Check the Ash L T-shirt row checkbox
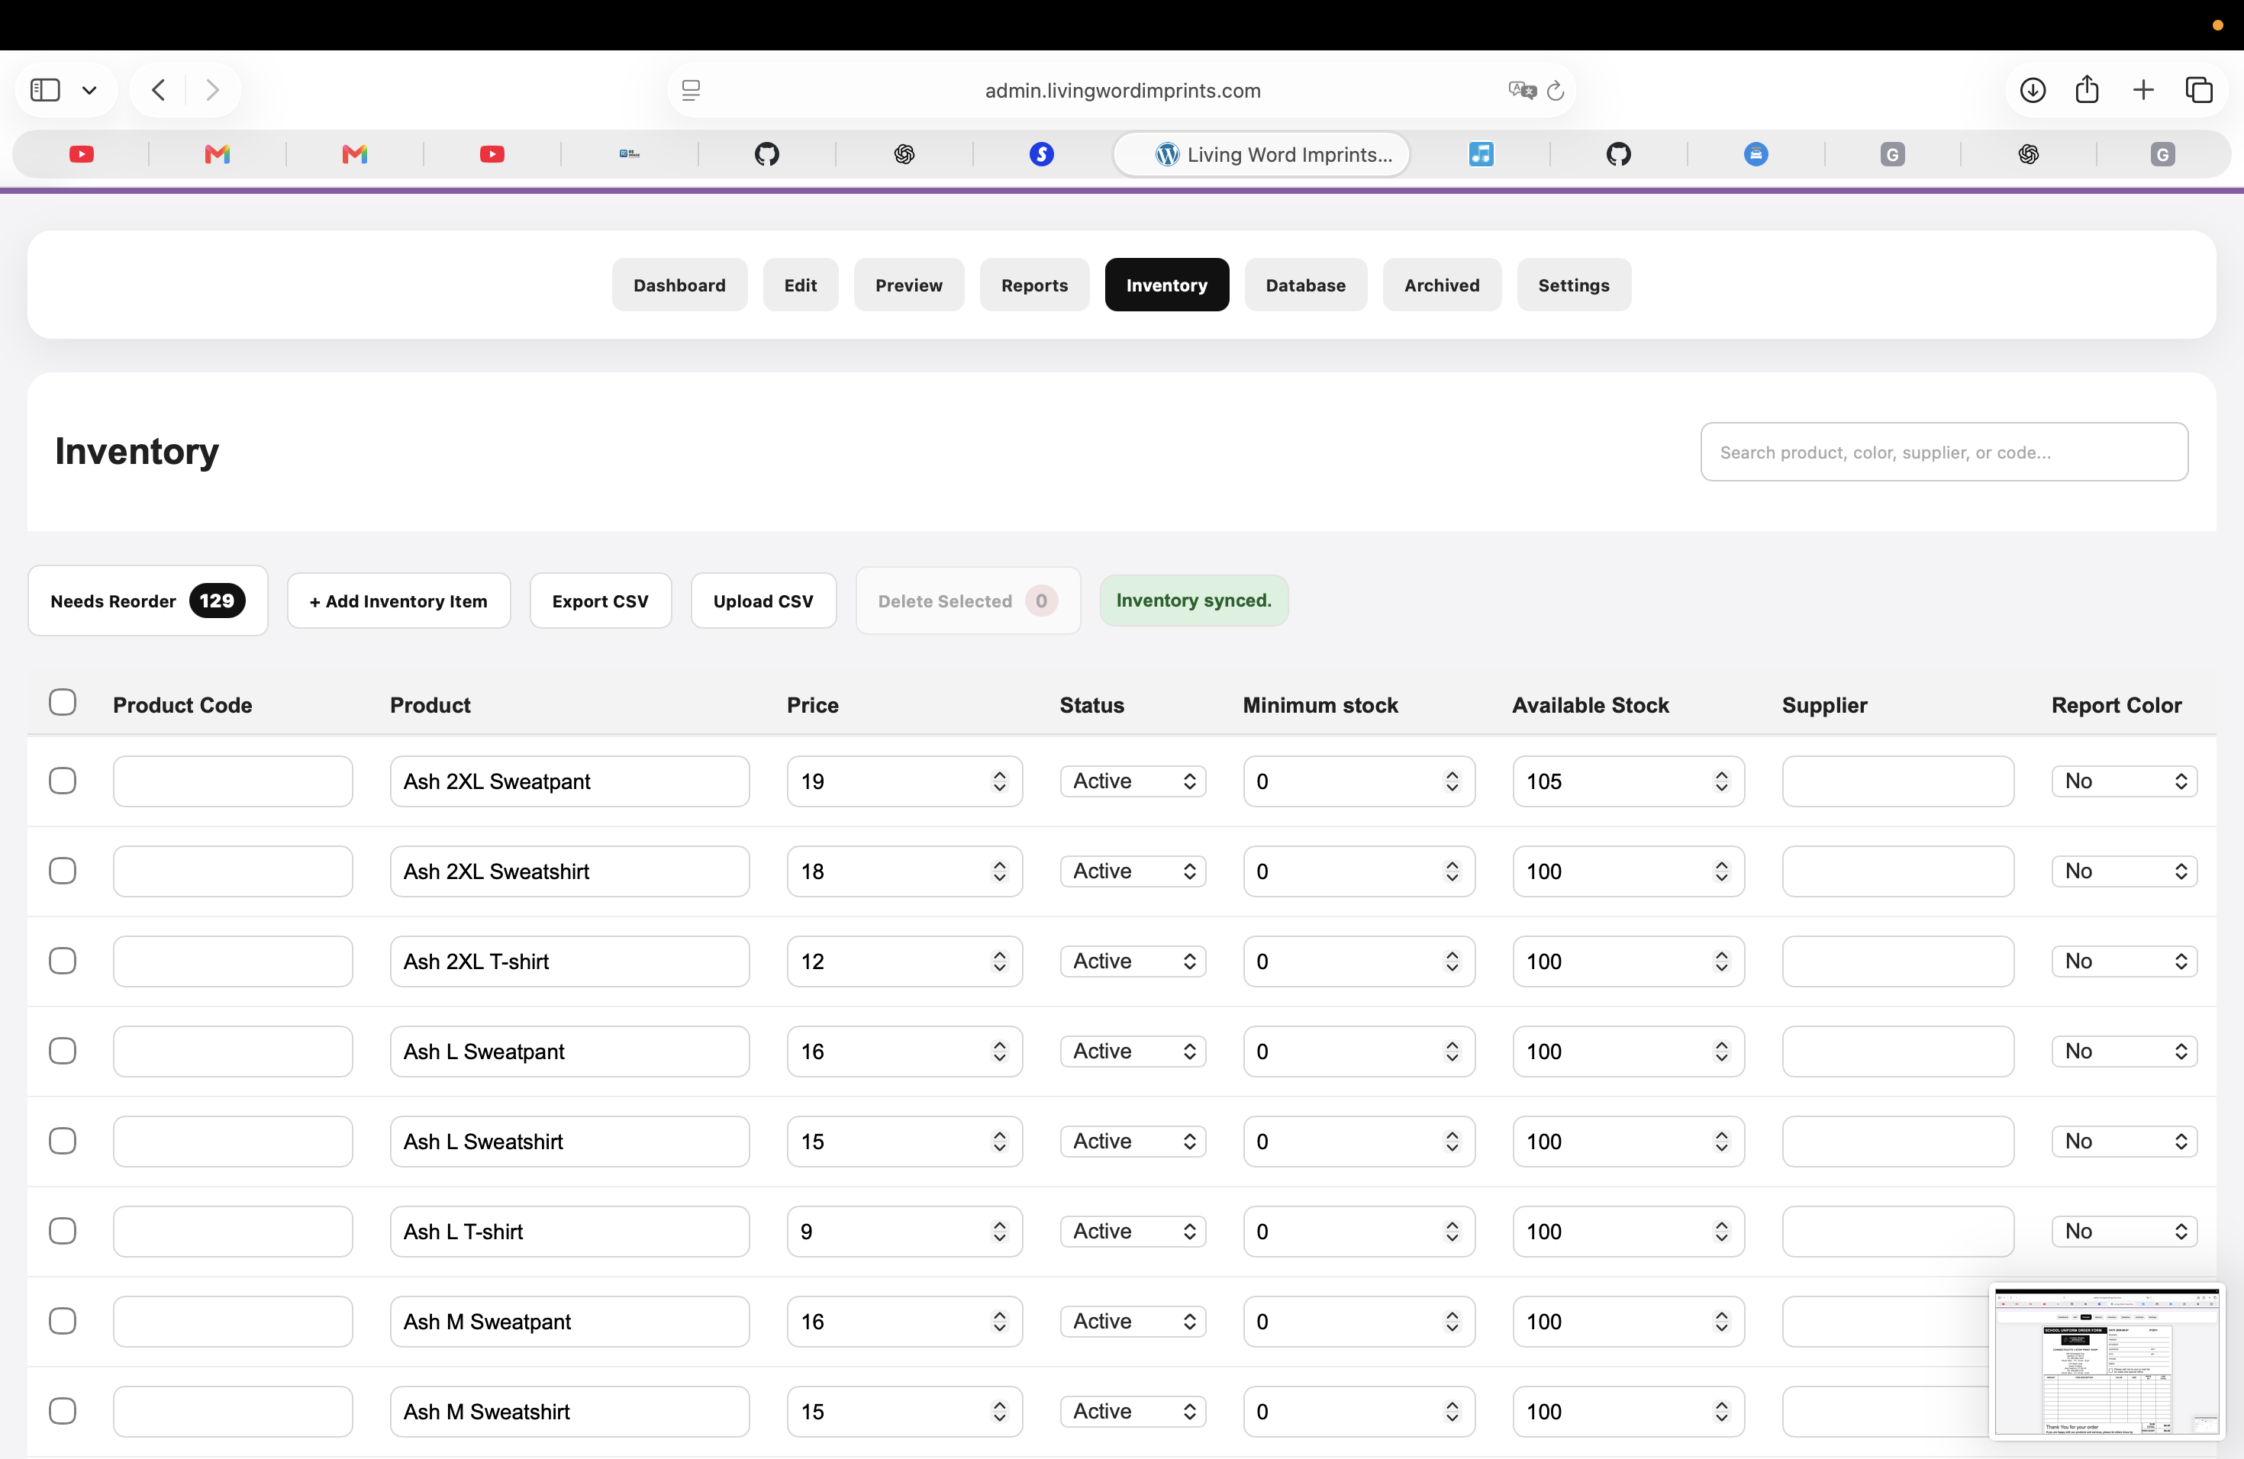The width and height of the screenshot is (2244, 1459). pos(63,1231)
